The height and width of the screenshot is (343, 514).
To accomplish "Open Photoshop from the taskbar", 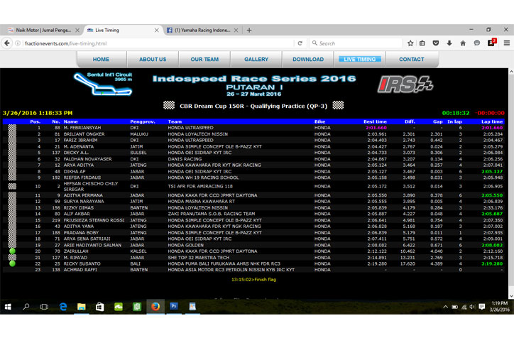I will 173,307.
